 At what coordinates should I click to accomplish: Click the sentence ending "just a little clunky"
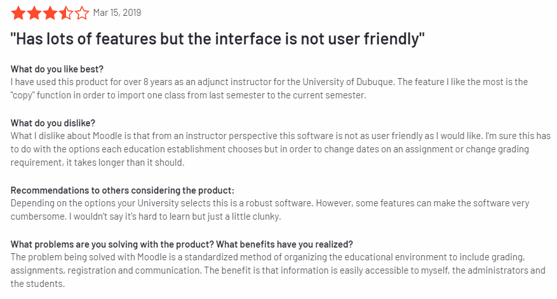175,216
